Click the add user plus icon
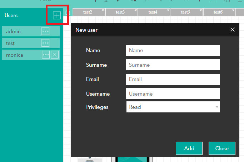244x162 pixels. click(x=57, y=15)
